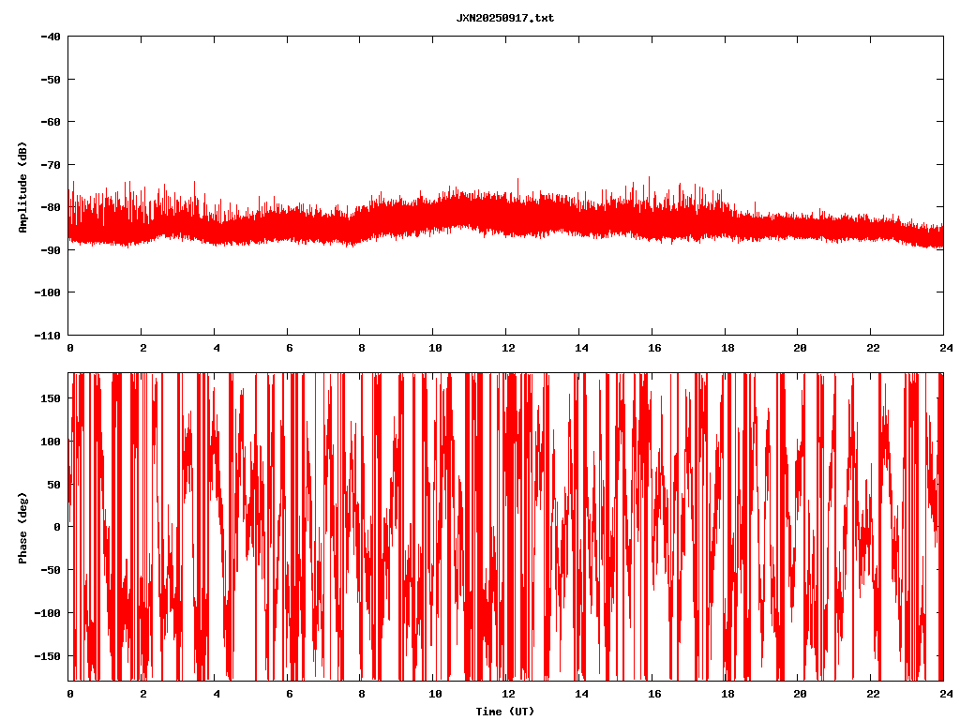960x720 pixels.
Task: Click the -110 tick on amplitude axis
Action: [x=47, y=335]
